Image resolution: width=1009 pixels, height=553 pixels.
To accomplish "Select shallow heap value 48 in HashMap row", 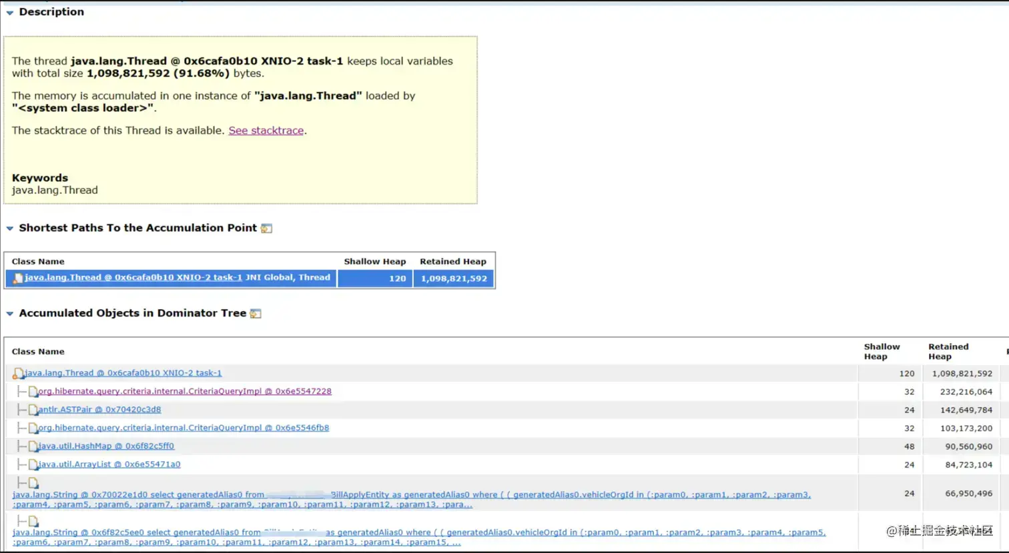I will [x=909, y=446].
